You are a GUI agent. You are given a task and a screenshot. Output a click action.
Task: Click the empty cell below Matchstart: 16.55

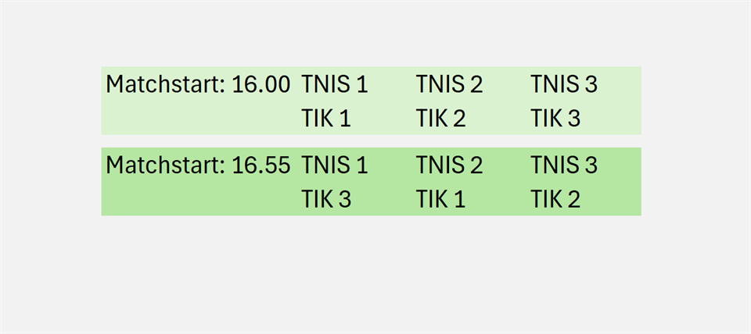click(x=196, y=200)
